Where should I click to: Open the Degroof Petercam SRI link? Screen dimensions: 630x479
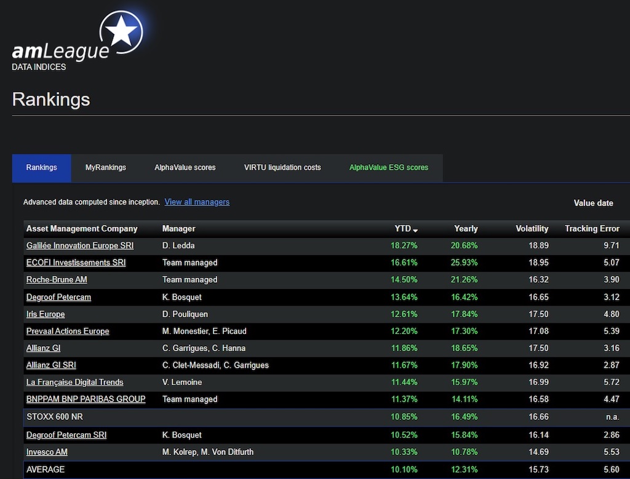coord(66,435)
